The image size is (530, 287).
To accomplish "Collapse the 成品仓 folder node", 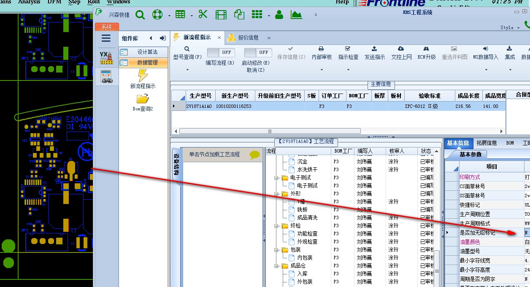I will coord(277,266).
